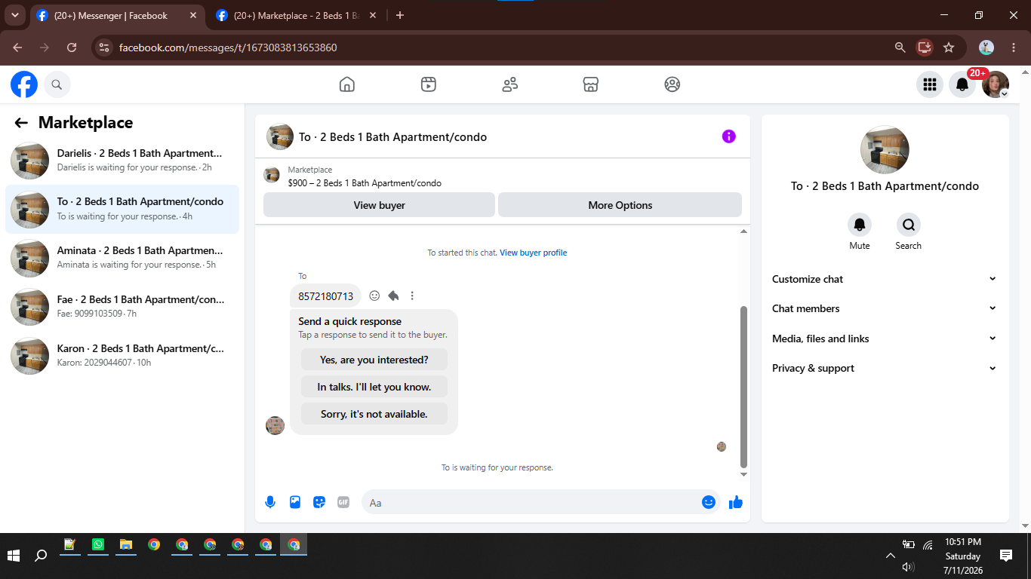1031x579 pixels.
Task: Open the Windows notification center icon
Action: [1006, 556]
